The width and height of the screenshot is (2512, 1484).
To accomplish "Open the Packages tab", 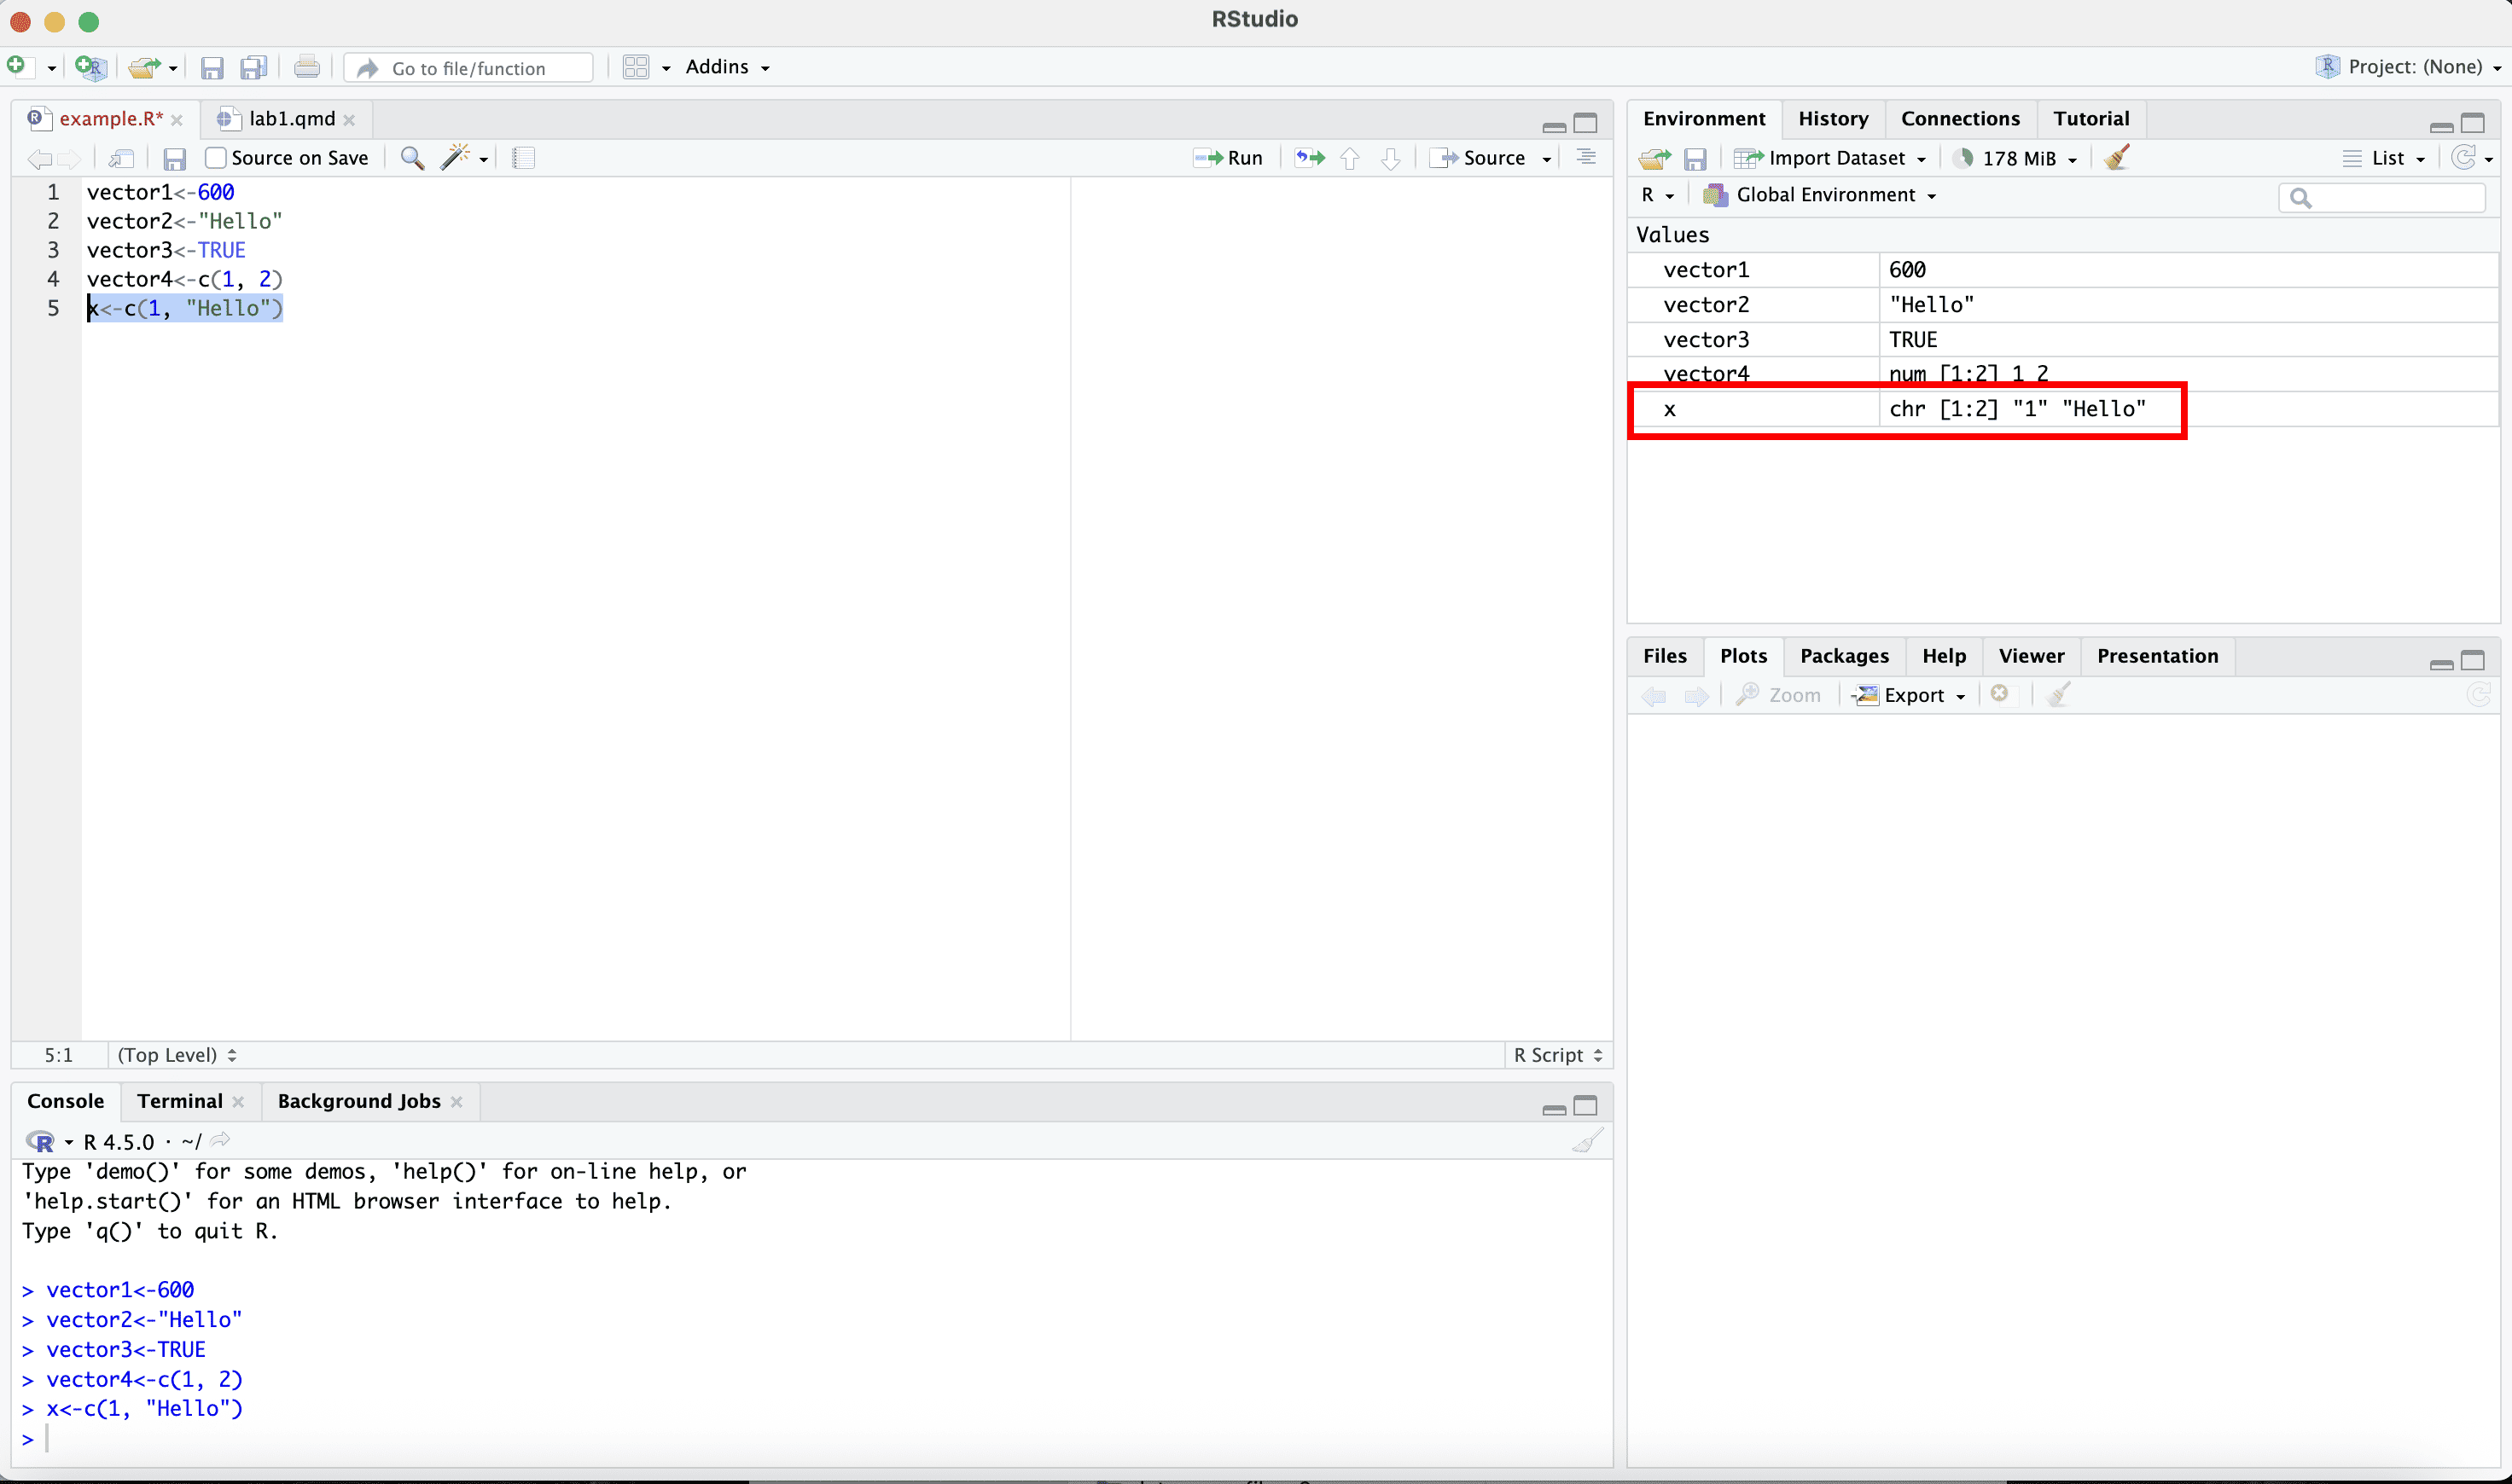I will click(1844, 656).
